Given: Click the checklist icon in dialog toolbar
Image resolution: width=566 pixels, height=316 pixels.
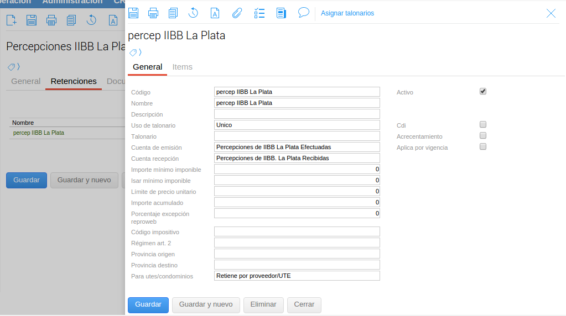Looking at the screenshot, I should (259, 13).
